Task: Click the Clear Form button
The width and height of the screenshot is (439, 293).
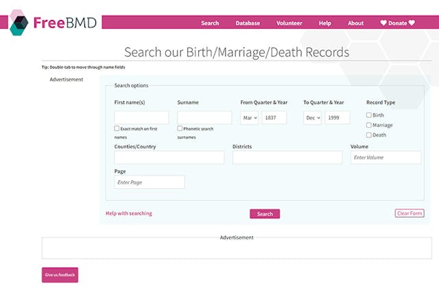Action: coord(410,213)
